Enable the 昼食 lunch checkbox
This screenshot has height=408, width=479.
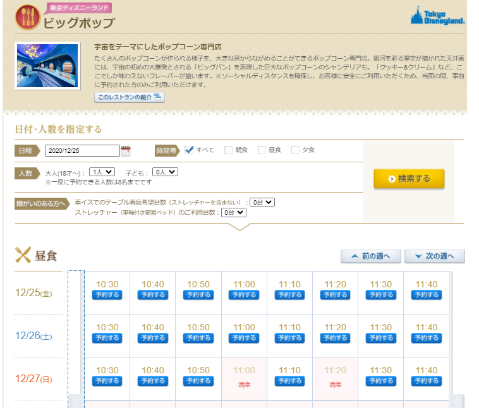(262, 150)
